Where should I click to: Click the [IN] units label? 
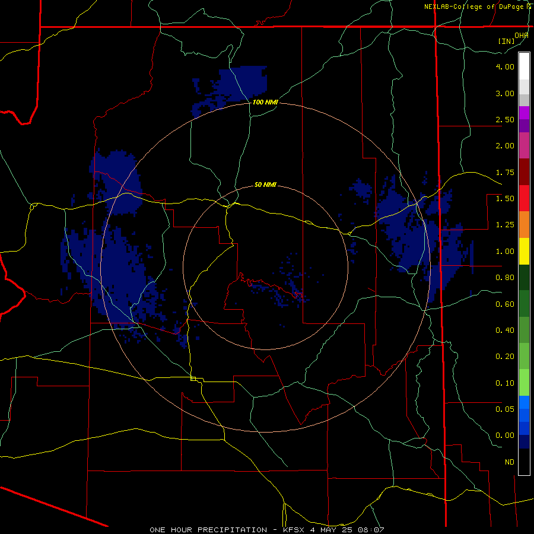507,41
